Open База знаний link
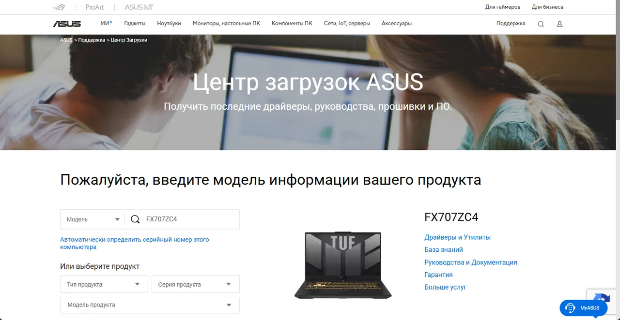 point(444,250)
